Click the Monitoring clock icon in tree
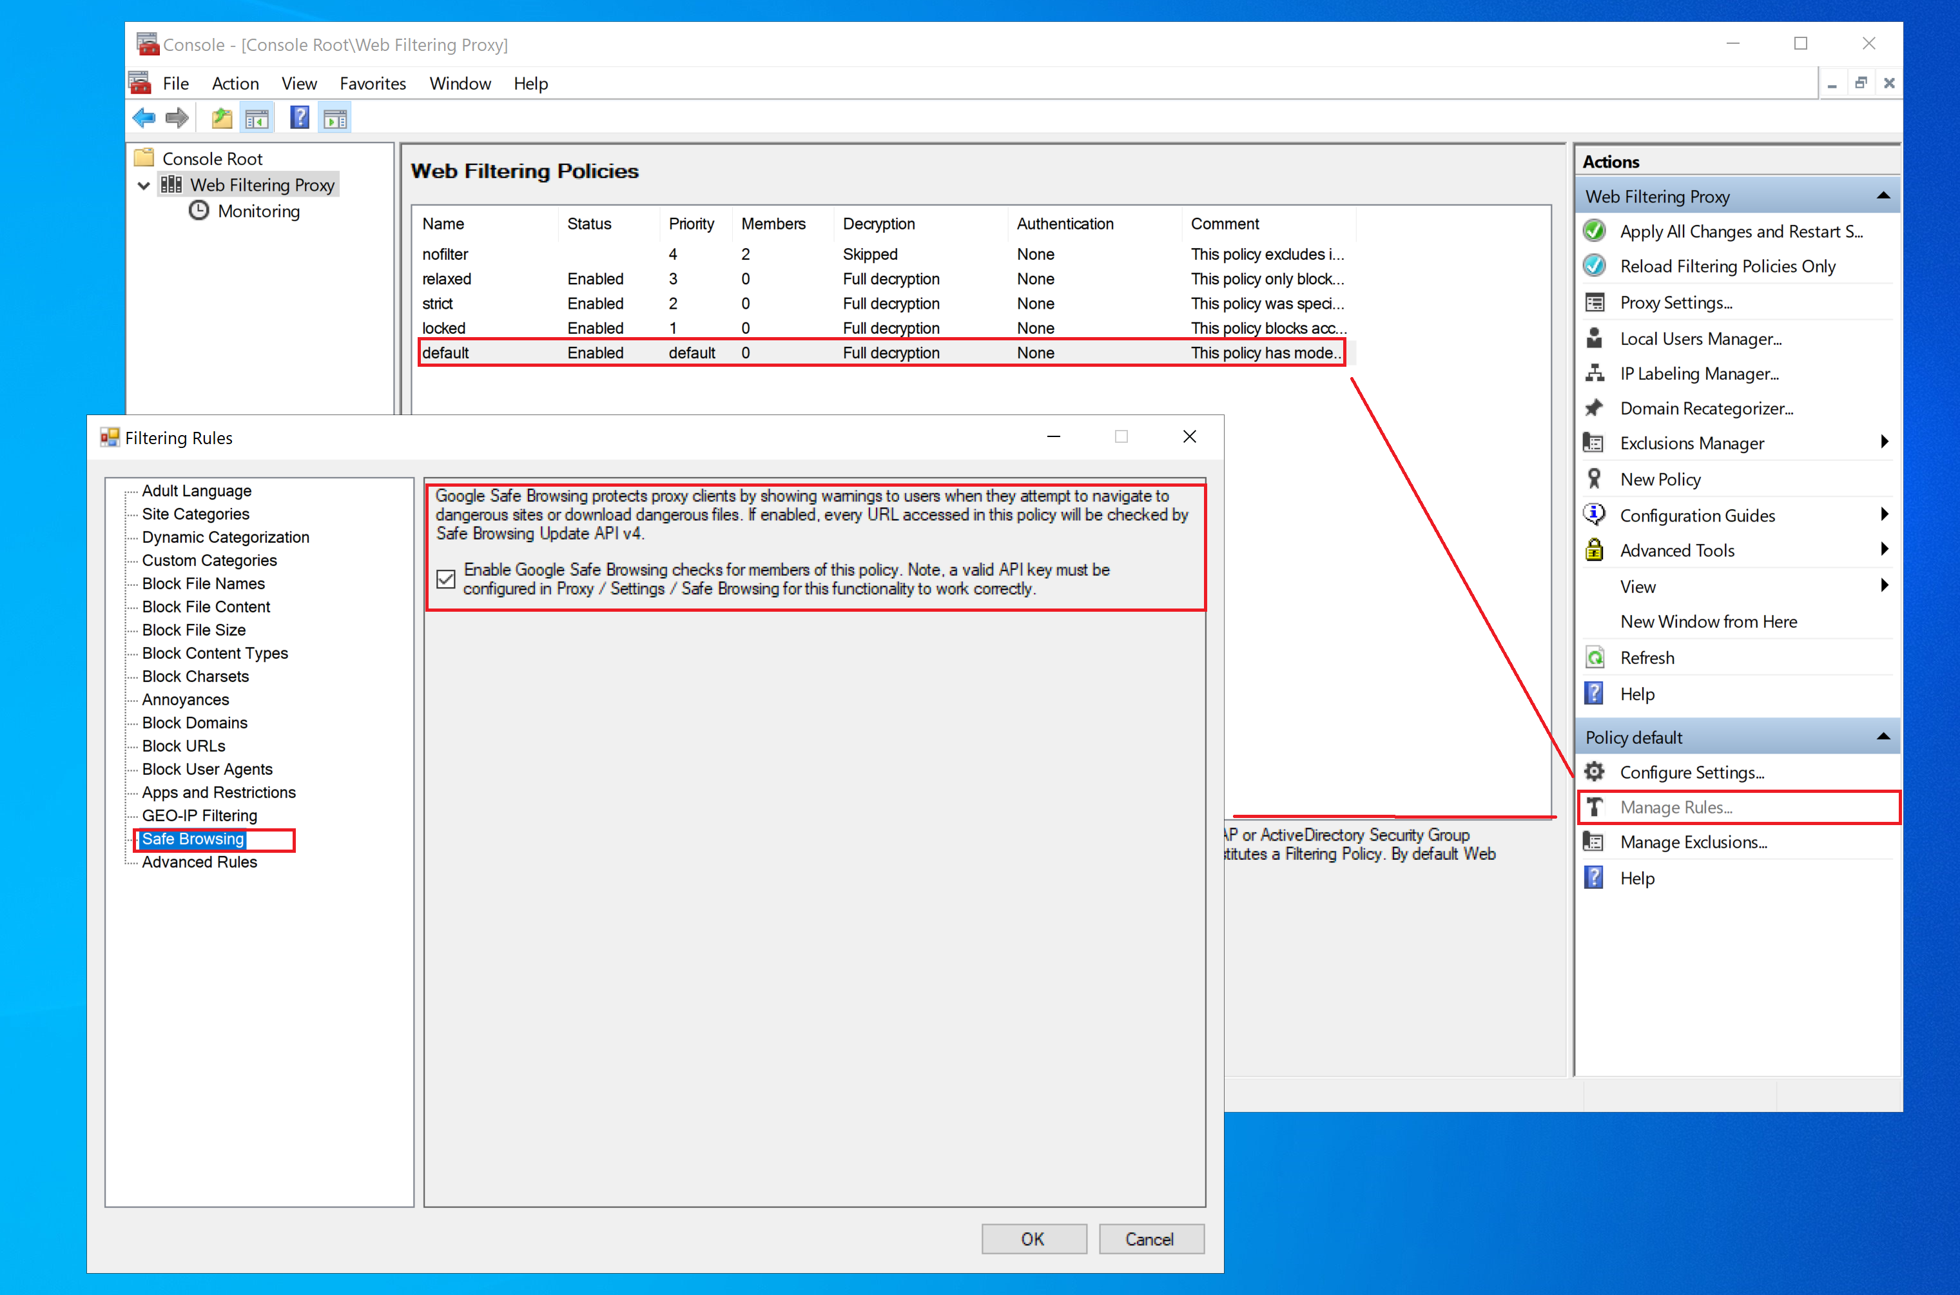Screen dimensions: 1960x1295 point(199,211)
